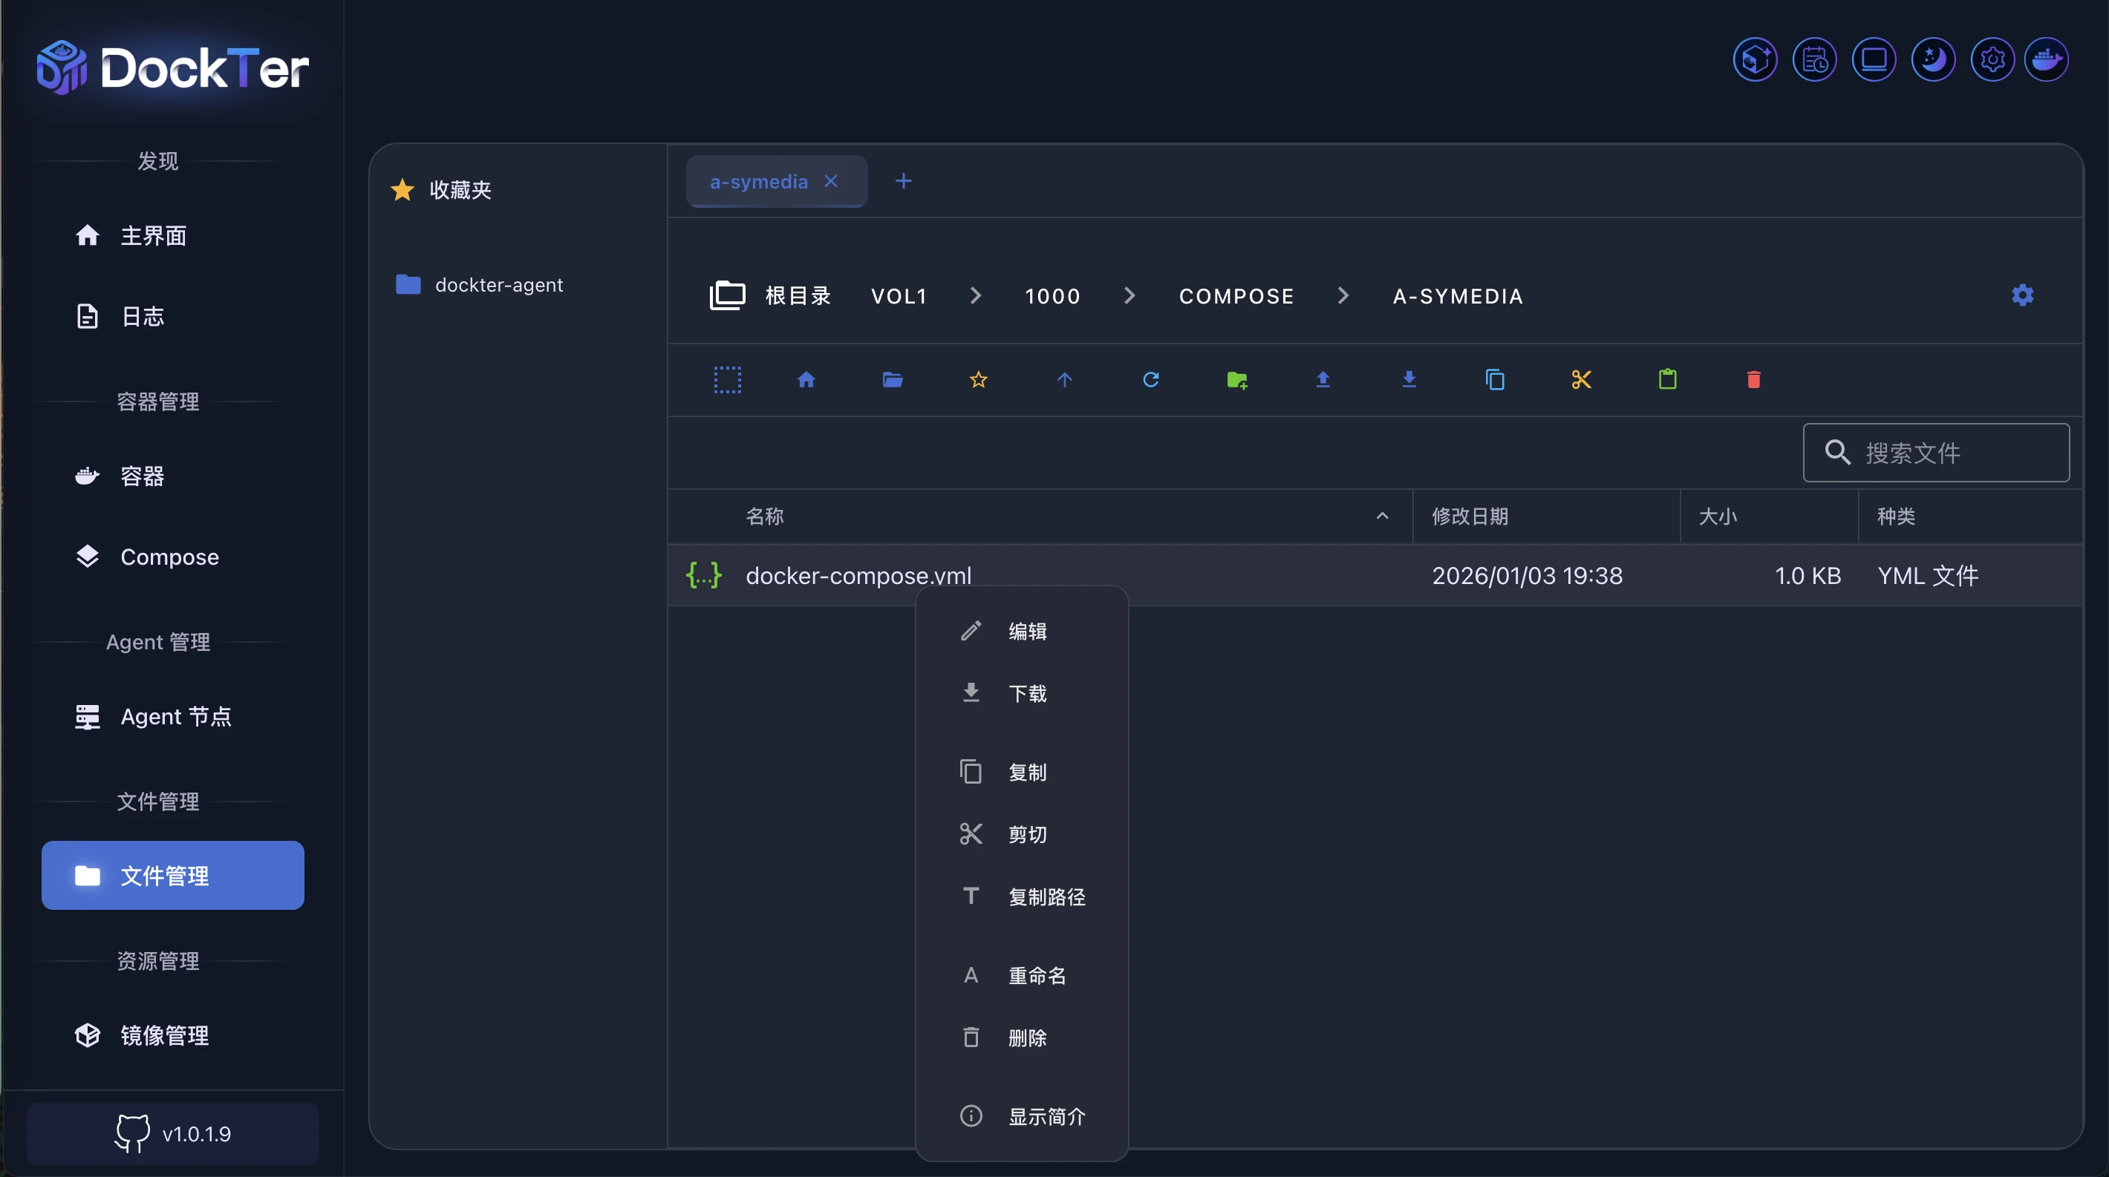Choose 重命名 from context menu
Screen dimensions: 2109x1177
[1037, 975]
